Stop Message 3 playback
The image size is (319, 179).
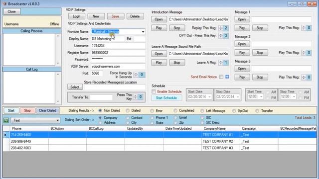(260, 77)
